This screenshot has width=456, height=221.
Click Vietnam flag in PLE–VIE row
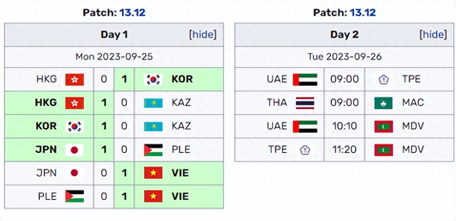click(x=153, y=196)
